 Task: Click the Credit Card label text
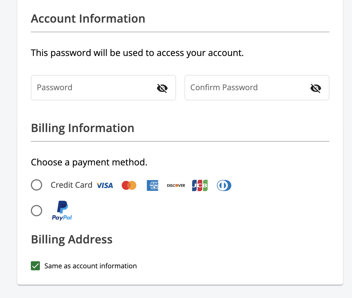(x=71, y=185)
